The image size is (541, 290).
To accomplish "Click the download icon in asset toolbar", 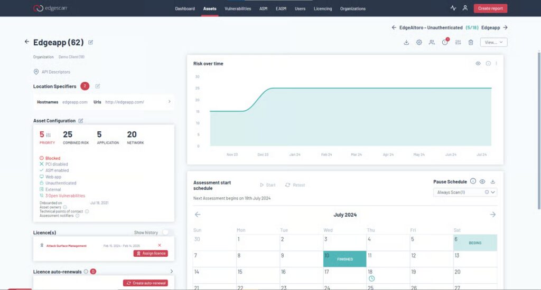I will (406, 42).
